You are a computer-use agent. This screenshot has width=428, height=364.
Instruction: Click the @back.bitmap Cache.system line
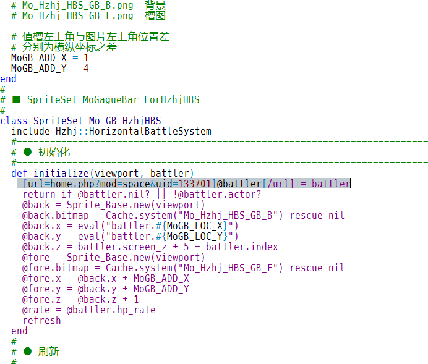tap(184, 215)
